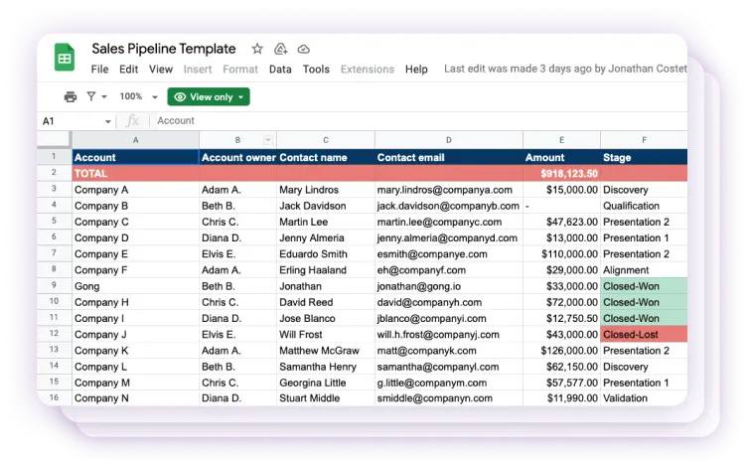Expand the filter views dropdown arrow

[104, 97]
